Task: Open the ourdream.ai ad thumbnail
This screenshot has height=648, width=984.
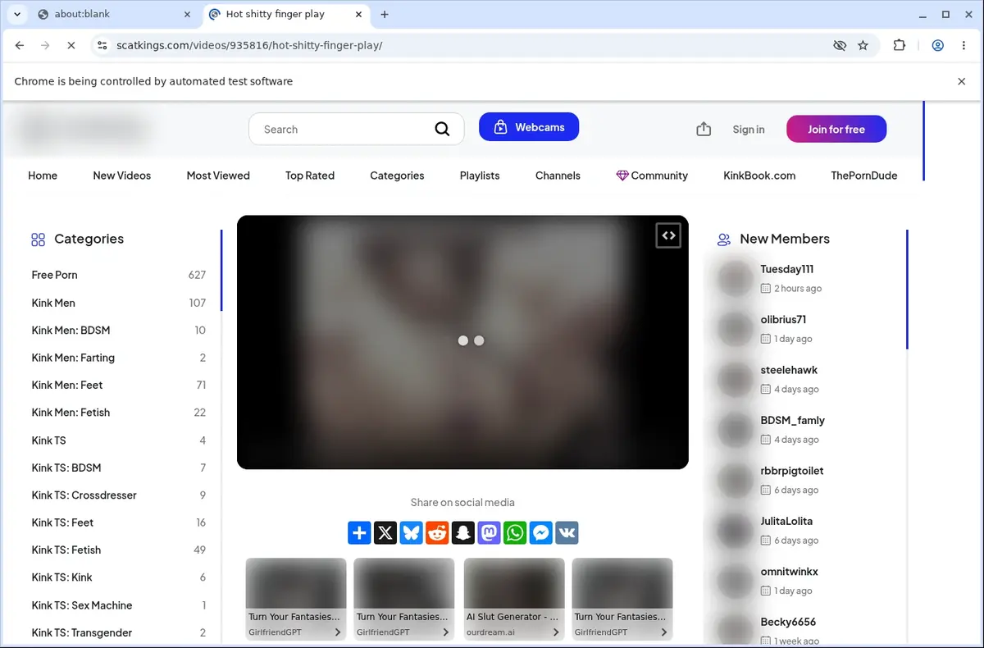Action: pyautogui.click(x=514, y=584)
